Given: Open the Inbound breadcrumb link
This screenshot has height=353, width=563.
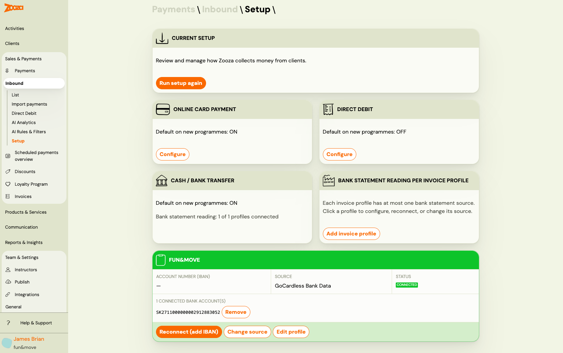Looking at the screenshot, I should point(220,9).
